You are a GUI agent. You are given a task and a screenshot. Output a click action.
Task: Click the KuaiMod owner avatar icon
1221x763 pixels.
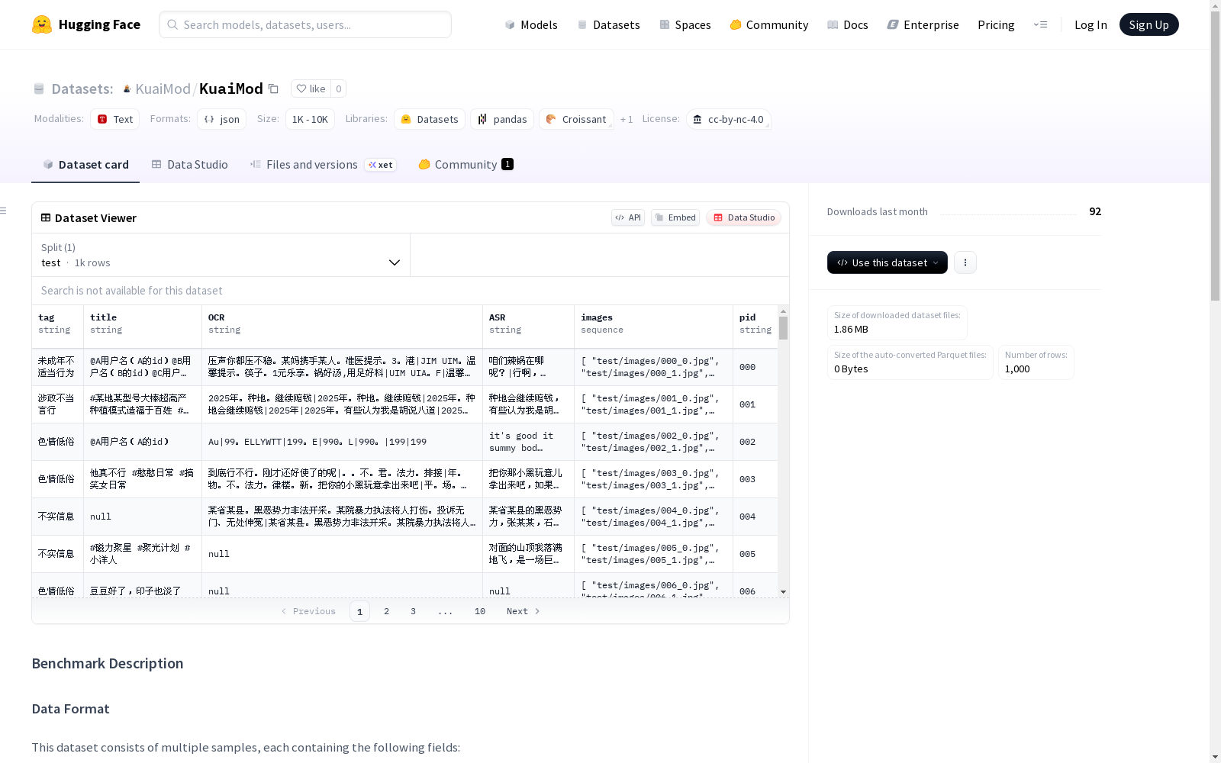[127, 89]
